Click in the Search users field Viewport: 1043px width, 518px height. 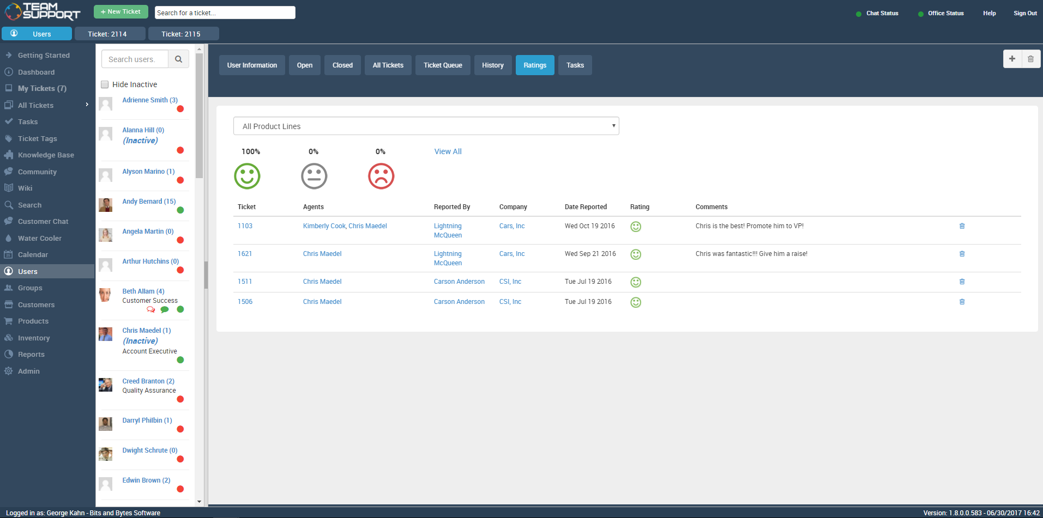[135, 59]
